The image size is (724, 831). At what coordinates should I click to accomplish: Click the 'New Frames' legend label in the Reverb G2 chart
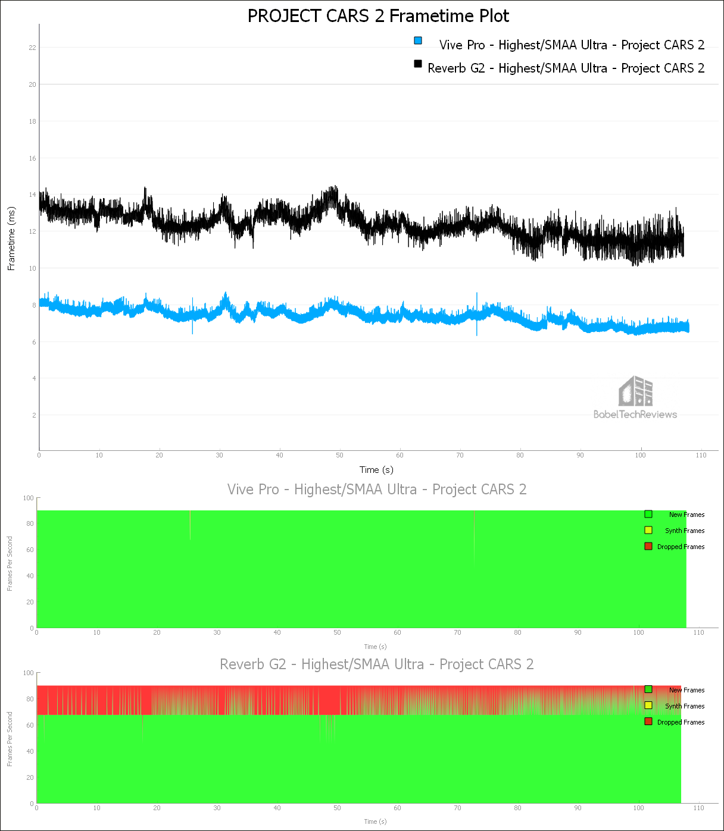click(x=686, y=690)
